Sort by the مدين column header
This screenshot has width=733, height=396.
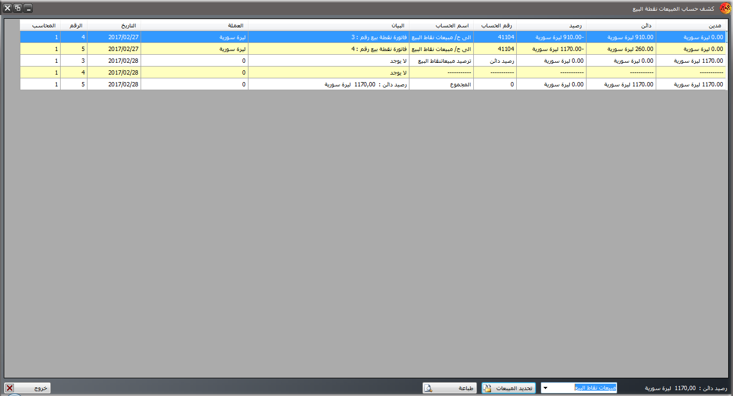[691, 25]
